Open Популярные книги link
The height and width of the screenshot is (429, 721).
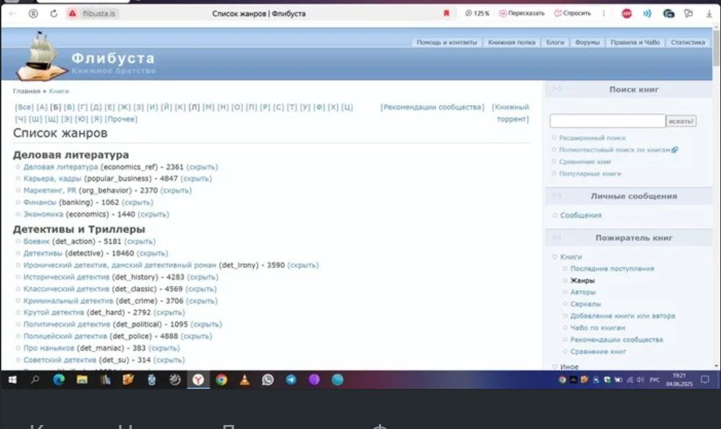pos(590,174)
